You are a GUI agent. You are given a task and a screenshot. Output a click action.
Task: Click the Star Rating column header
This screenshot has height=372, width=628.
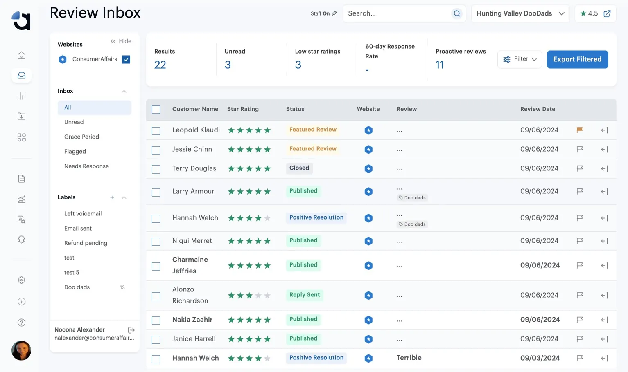(243, 109)
